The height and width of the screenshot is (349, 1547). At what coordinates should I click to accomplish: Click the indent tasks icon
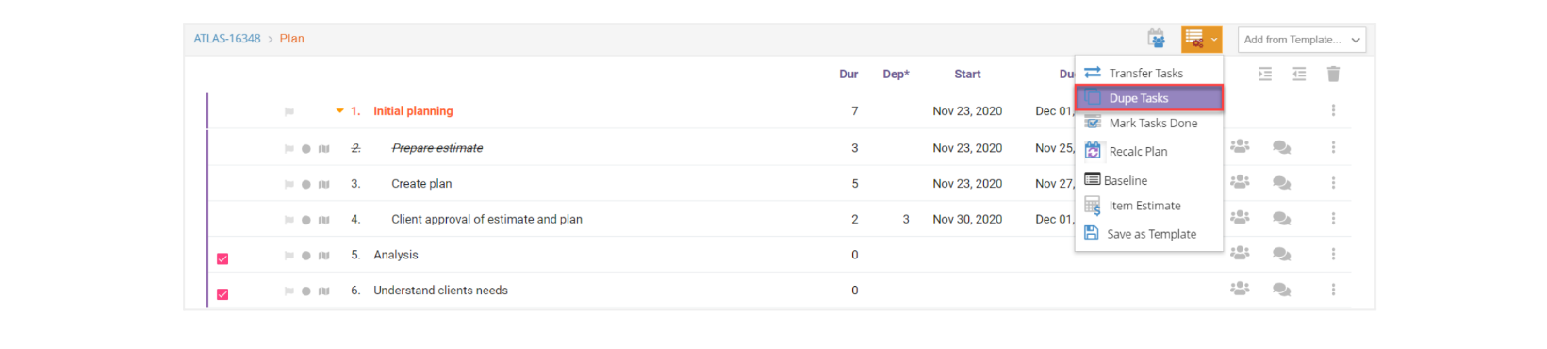pyautogui.click(x=1265, y=74)
